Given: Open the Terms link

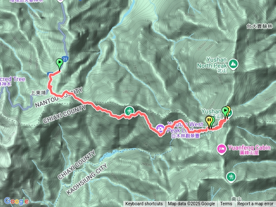Looking at the screenshot, I should [x=226, y=204].
